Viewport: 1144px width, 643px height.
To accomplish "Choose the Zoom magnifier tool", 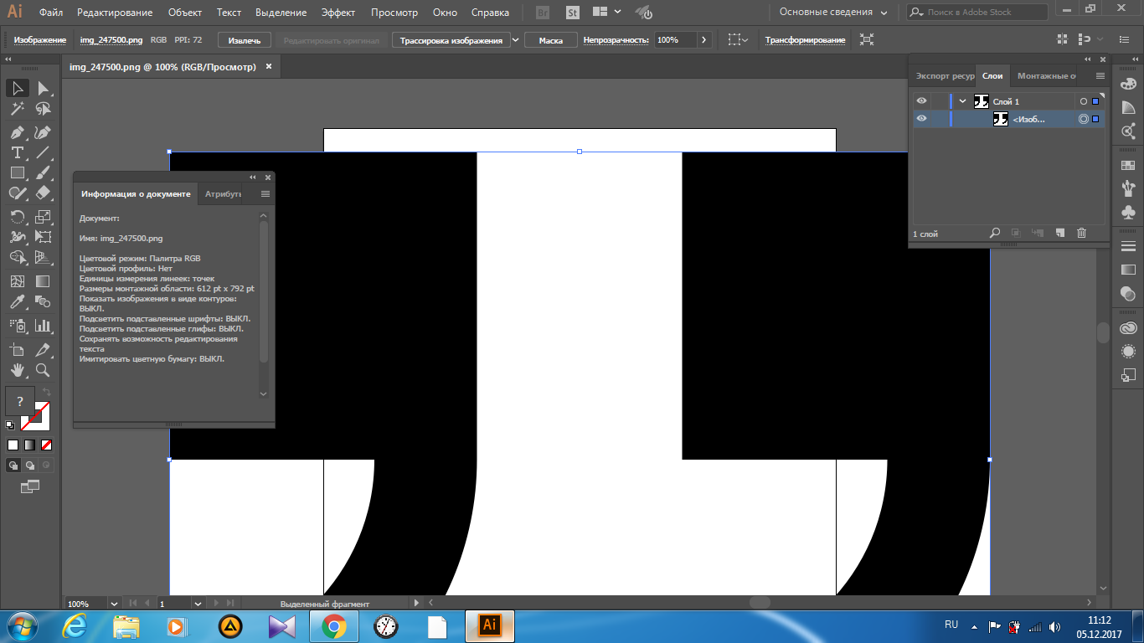I will (43, 370).
